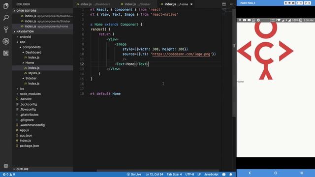Screen dimensions: 315x177
Task: Tap Android back button on phone
Action: tap(250, 173)
